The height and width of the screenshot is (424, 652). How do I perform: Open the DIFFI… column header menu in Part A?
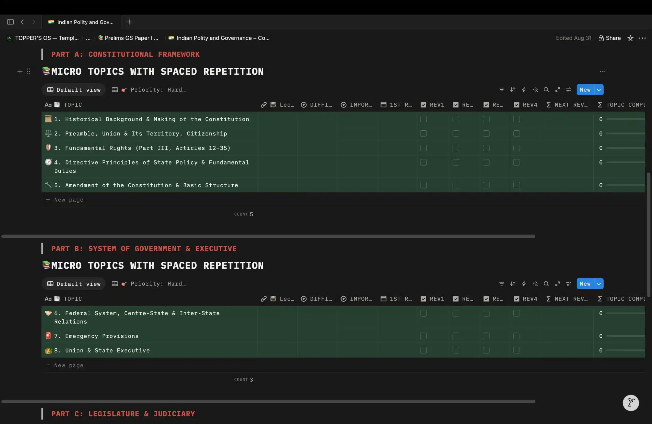point(316,105)
